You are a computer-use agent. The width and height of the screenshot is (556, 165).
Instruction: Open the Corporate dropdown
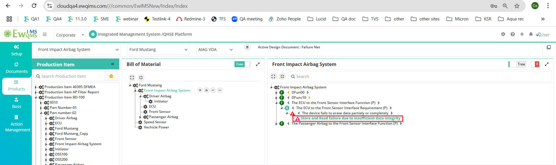click(70, 35)
